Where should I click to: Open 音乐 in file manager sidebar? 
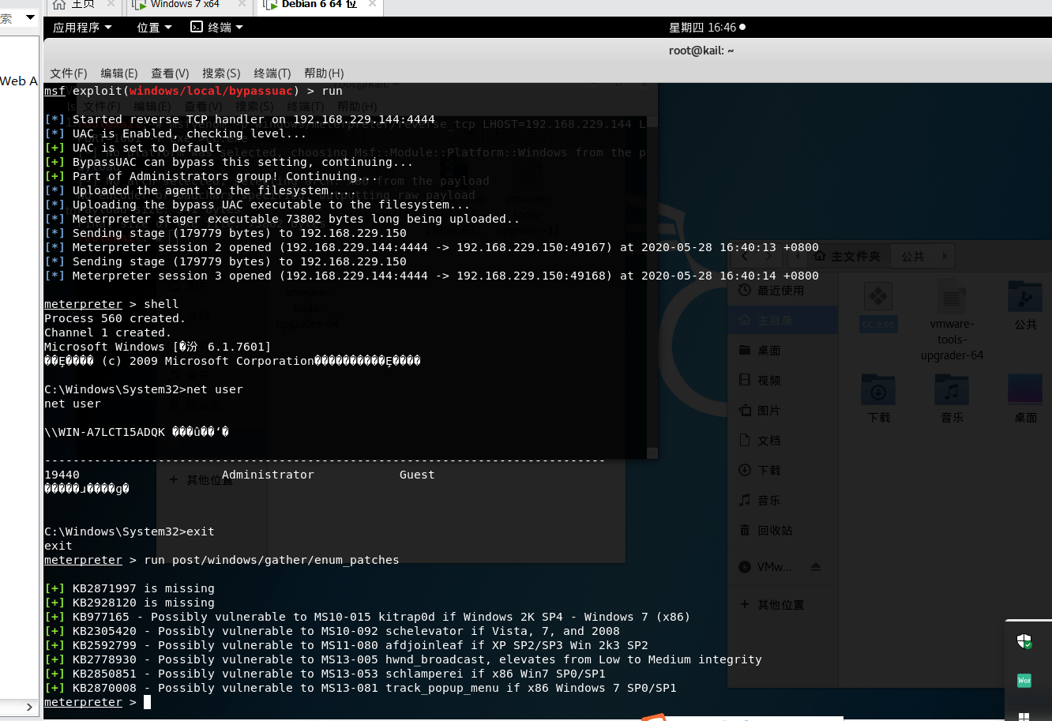[x=782, y=501]
